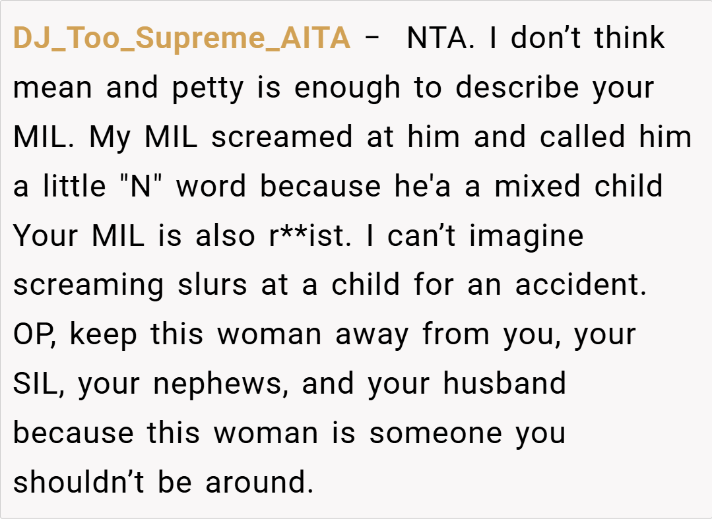Image resolution: width=712 pixels, height=519 pixels.
Task: Click the word "imagine" in the comment
Action: pyautogui.click(x=526, y=237)
